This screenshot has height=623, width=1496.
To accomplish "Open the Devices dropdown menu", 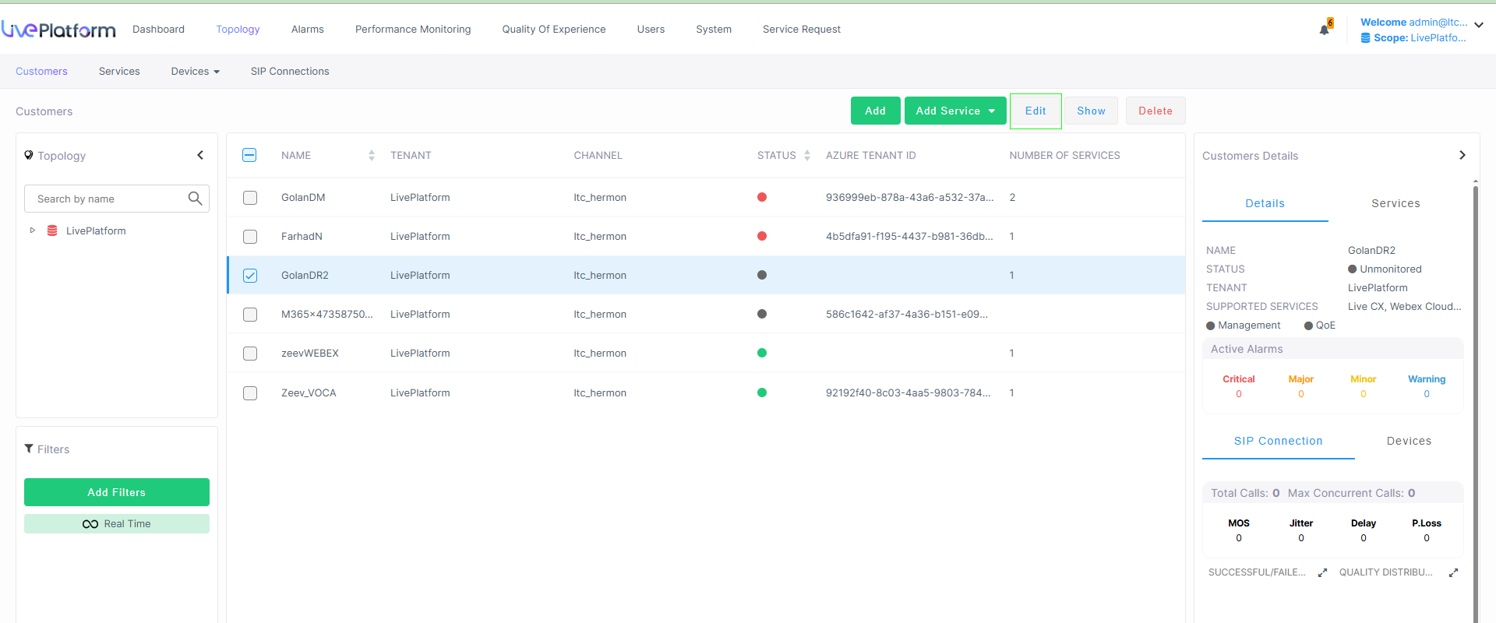I will (x=195, y=72).
